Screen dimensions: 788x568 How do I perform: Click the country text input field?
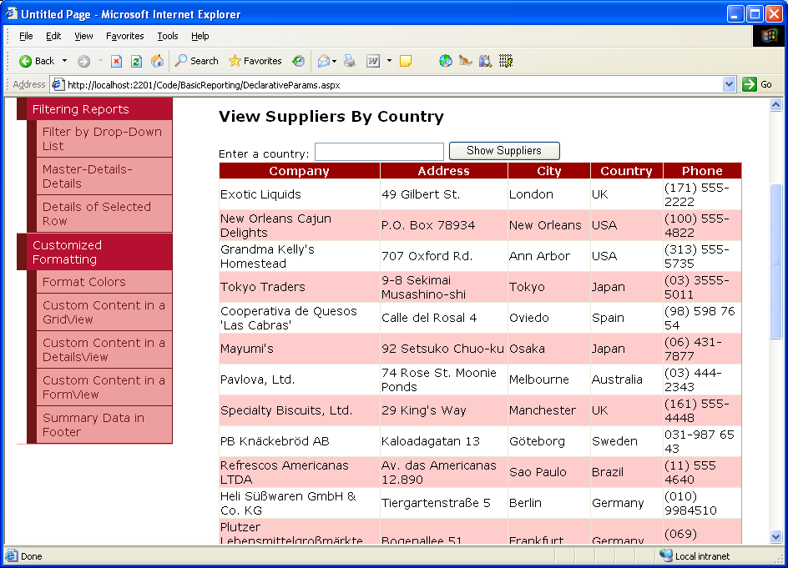click(379, 152)
